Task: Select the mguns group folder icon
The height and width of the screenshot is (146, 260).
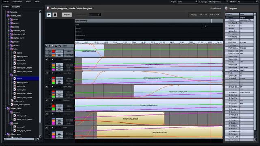Action: (x=12, y=123)
